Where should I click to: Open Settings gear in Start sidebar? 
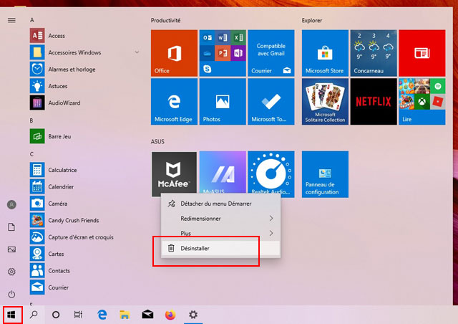point(11,272)
